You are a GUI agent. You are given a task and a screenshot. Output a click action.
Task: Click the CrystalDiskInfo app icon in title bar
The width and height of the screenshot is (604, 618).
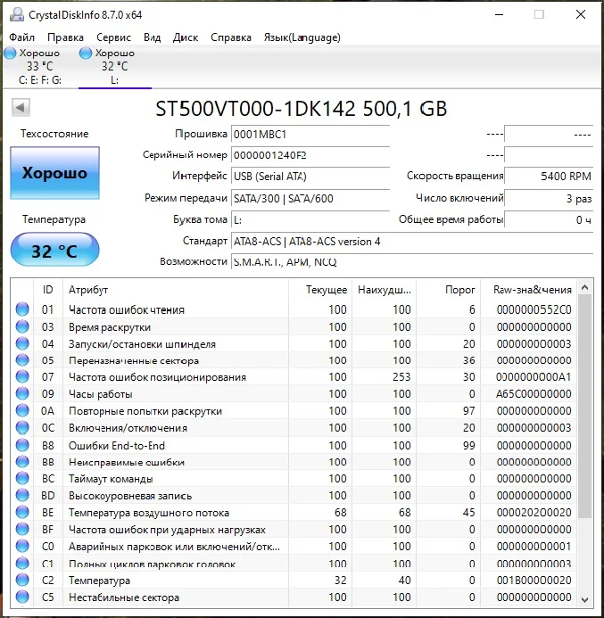17,14
